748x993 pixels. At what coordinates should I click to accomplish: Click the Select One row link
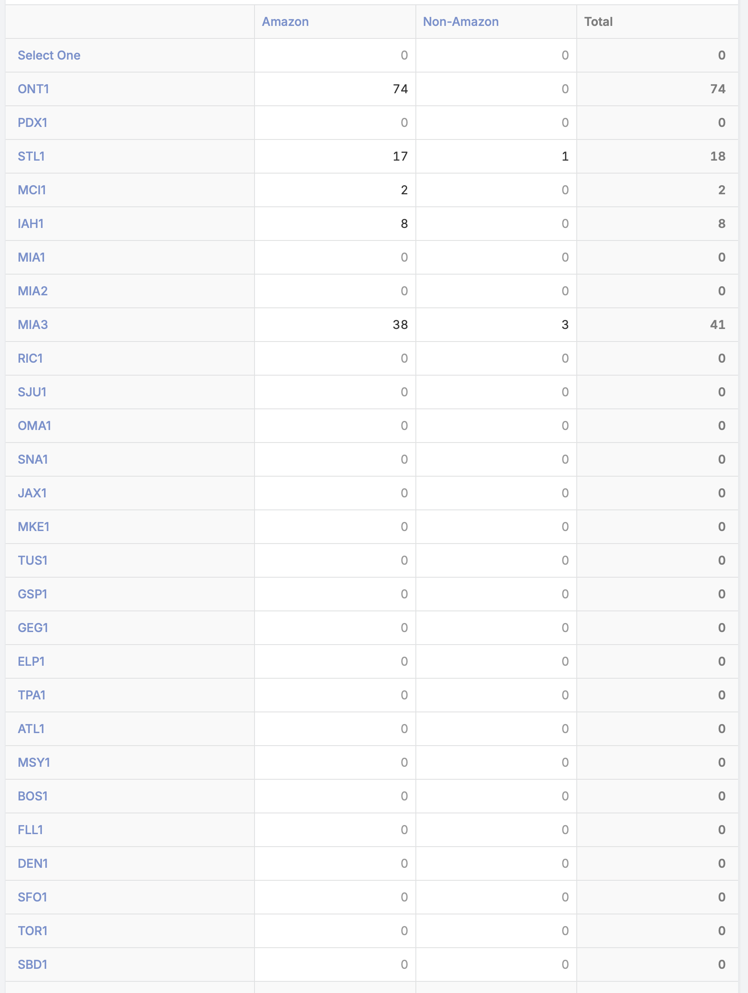click(49, 55)
